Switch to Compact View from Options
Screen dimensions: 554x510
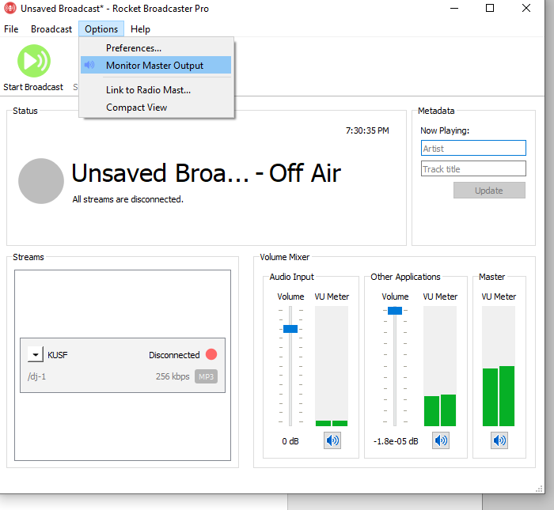click(x=156, y=108)
